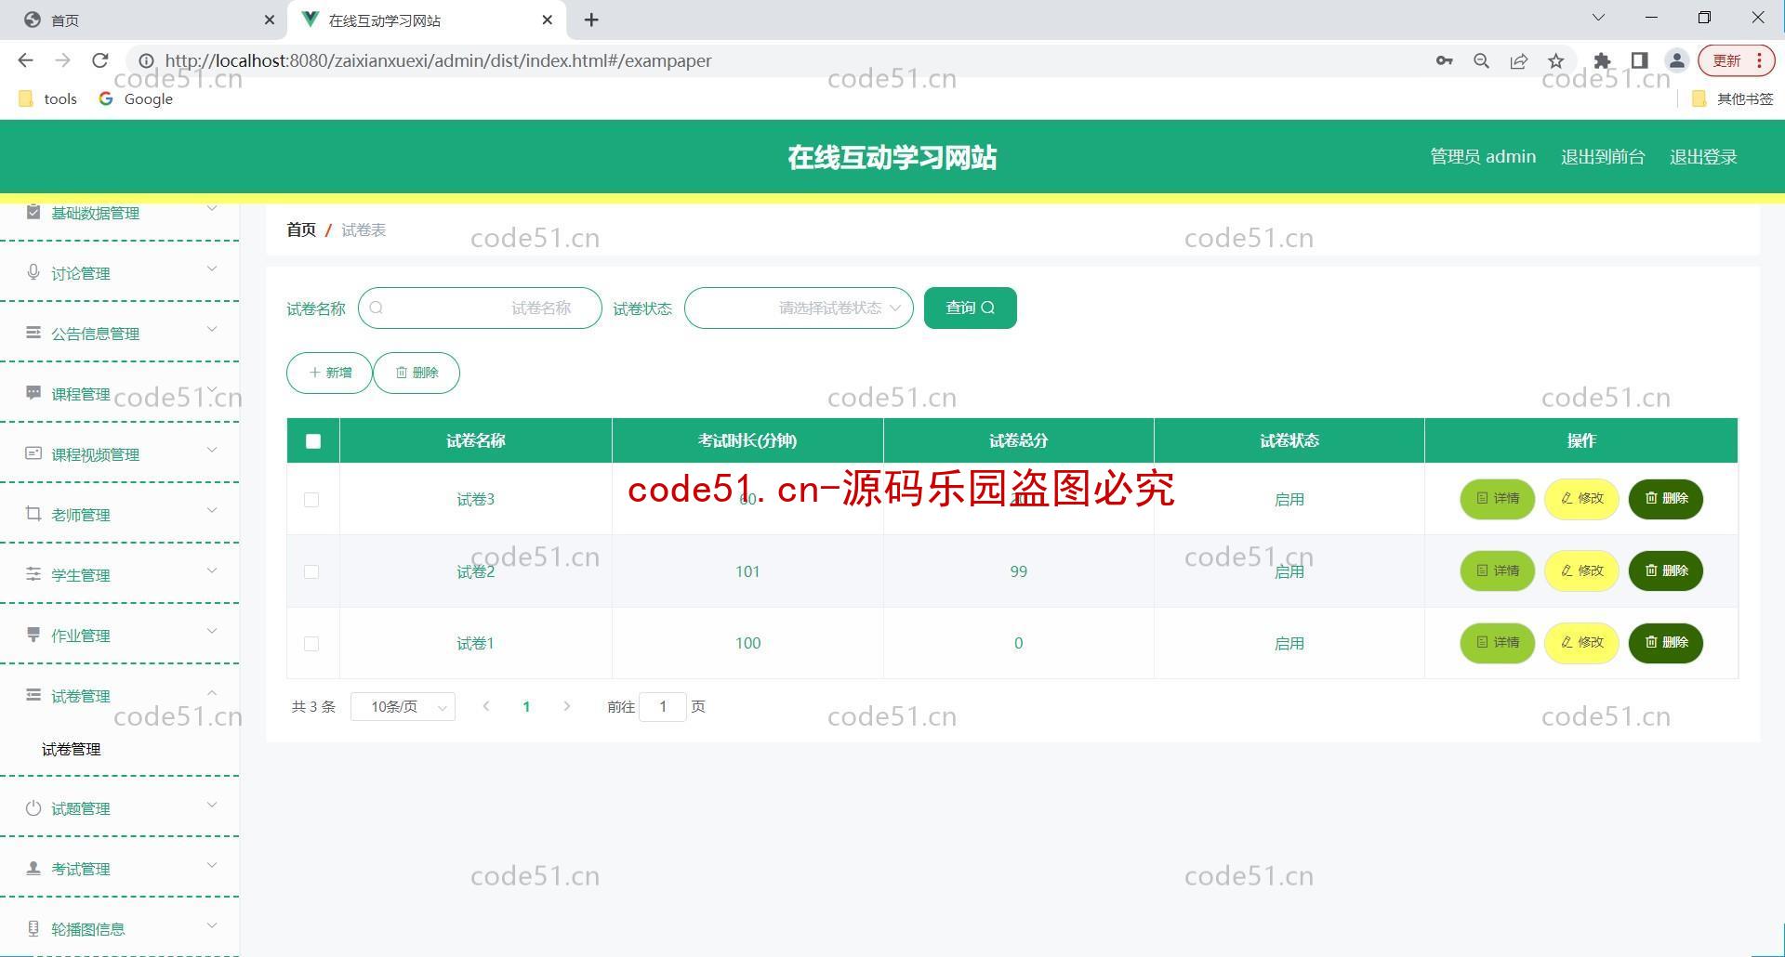Expand the 公告信息管理 menu chevron

[212, 330]
